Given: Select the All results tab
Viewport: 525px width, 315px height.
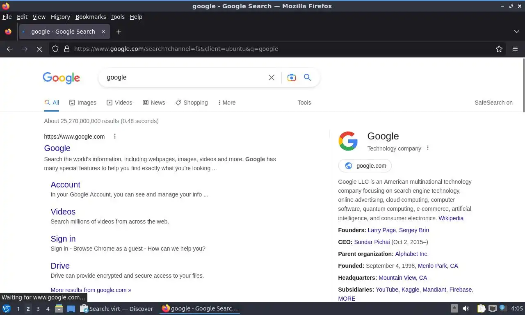Looking at the screenshot, I should tap(52, 103).
